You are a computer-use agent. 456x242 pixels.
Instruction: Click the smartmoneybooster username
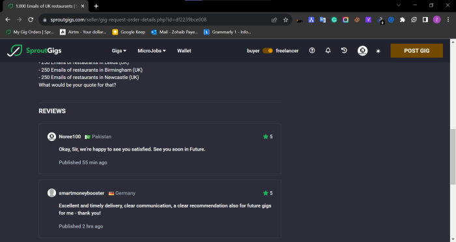(x=81, y=193)
